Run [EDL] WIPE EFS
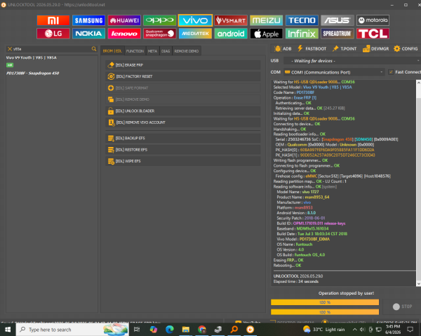 point(183,161)
